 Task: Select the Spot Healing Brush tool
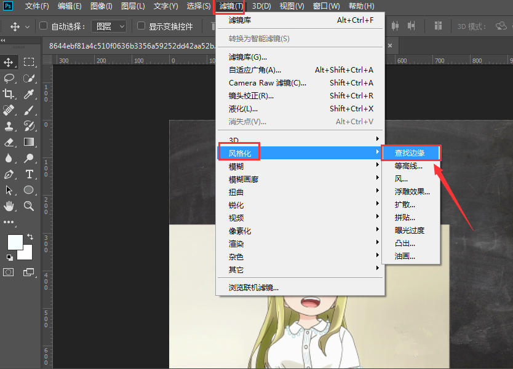pos(9,110)
